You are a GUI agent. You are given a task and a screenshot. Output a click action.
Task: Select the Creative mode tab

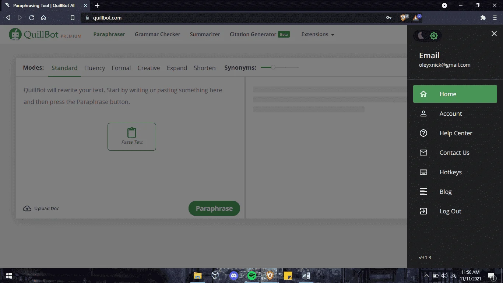click(x=149, y=68)
